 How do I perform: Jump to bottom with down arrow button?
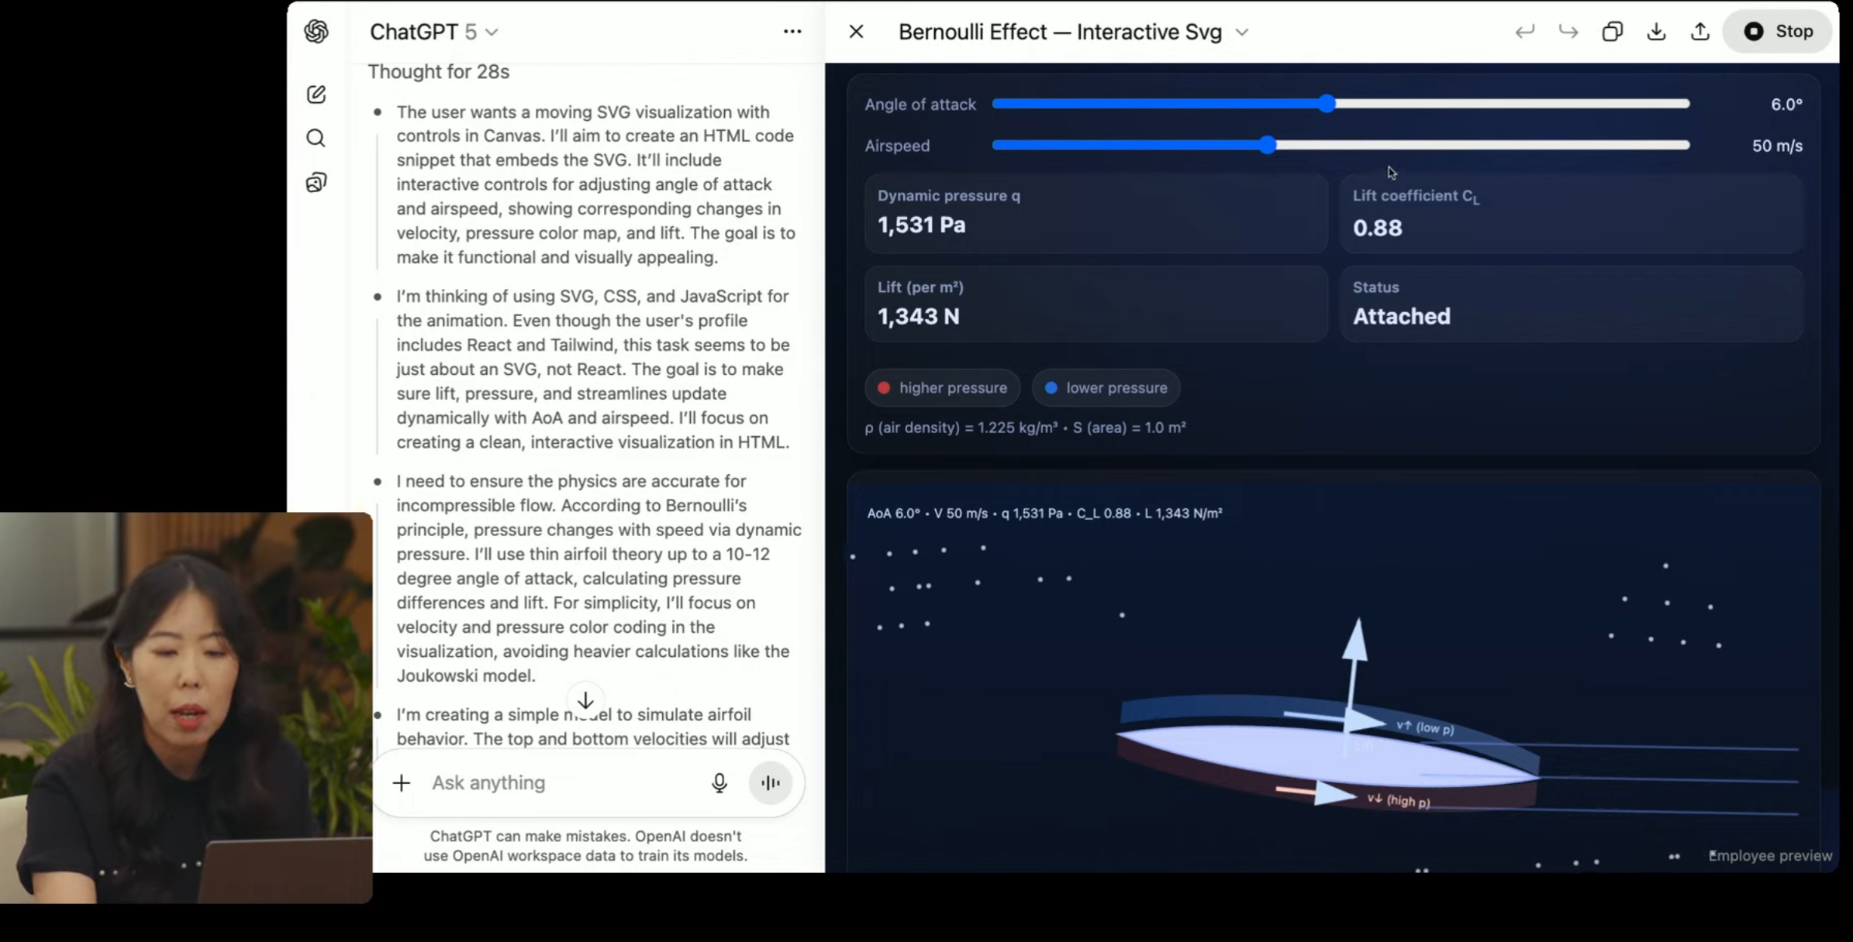tap(585, 700)
